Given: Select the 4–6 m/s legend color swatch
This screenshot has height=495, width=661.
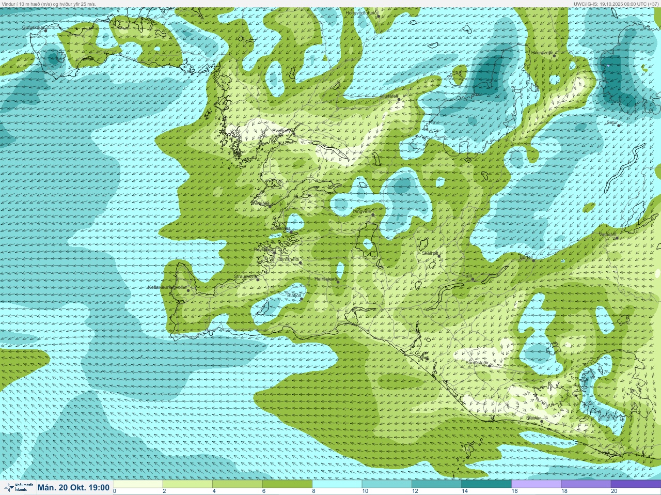Looking at the screenshot, I should pos(238,484).
